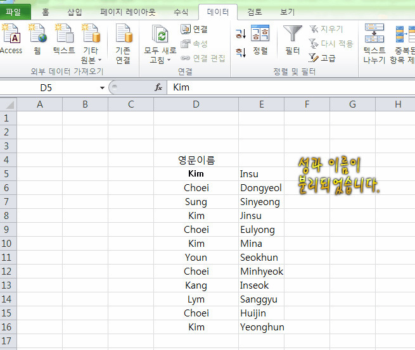Click refresh all (모두 새로 고침) icon
This screenshot has height=350, width=415.
pos(160,34)
